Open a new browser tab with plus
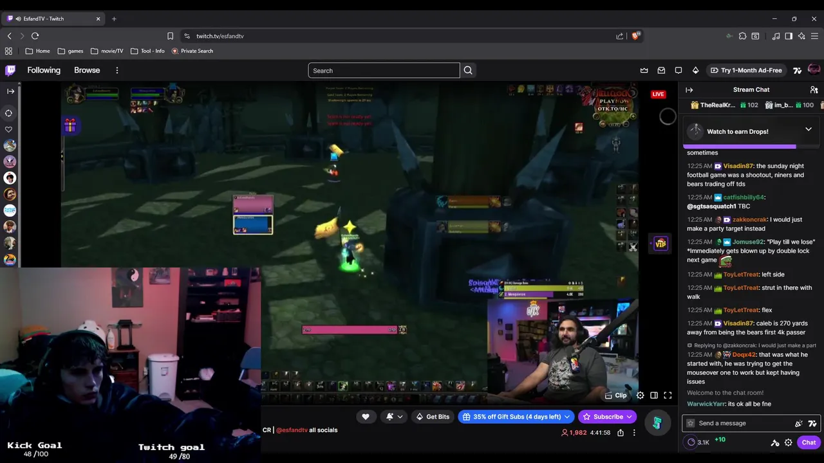 pos(114,19)
